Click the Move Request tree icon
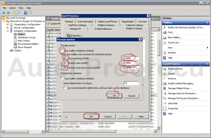The image size is (211, 138). click(15, 47)
